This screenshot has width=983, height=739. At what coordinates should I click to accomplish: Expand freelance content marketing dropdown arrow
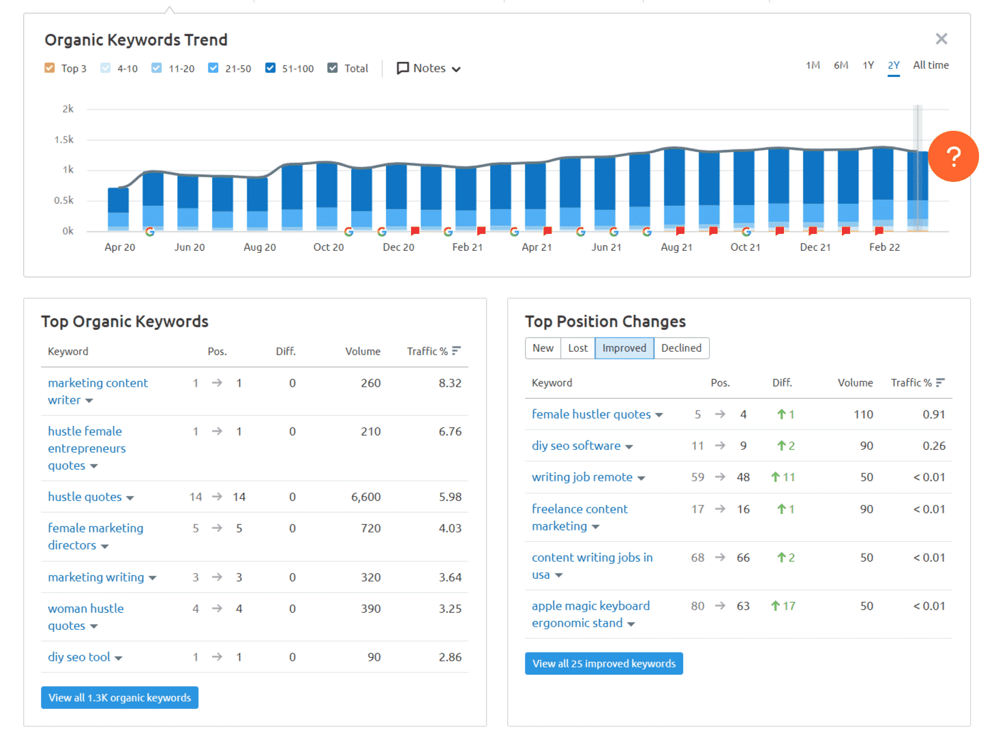(x=595, y=527)
